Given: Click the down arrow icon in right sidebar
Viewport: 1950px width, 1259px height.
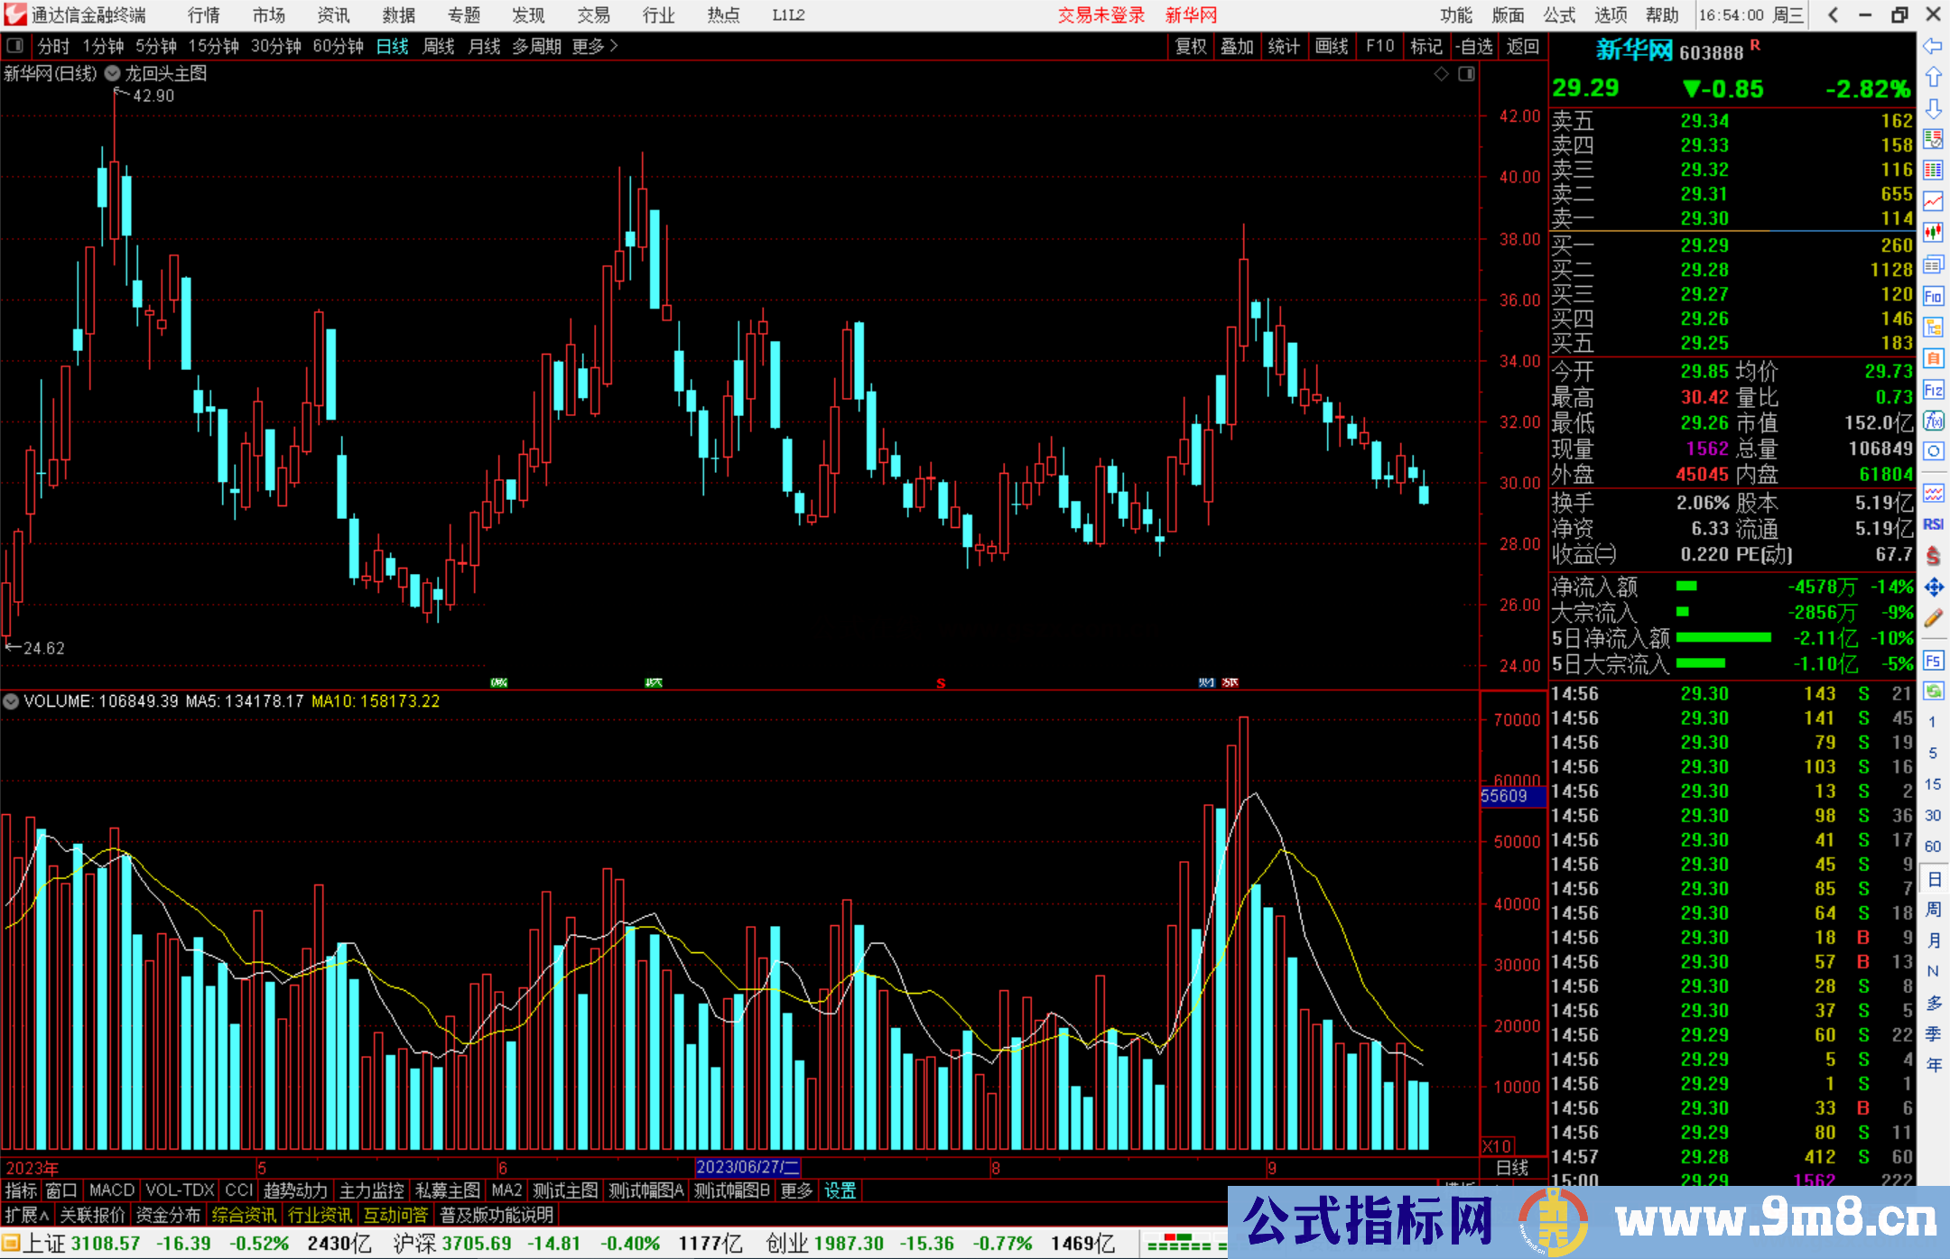Looking at the screenshot, I should coord(1933,108).
